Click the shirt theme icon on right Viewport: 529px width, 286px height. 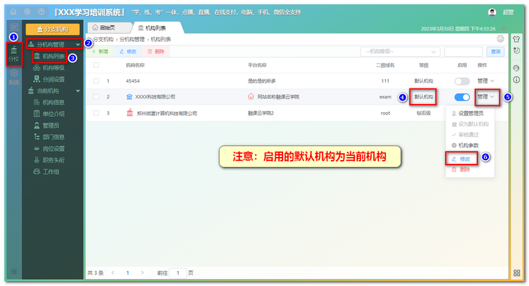pyautogui.click(x=516, y=39)
